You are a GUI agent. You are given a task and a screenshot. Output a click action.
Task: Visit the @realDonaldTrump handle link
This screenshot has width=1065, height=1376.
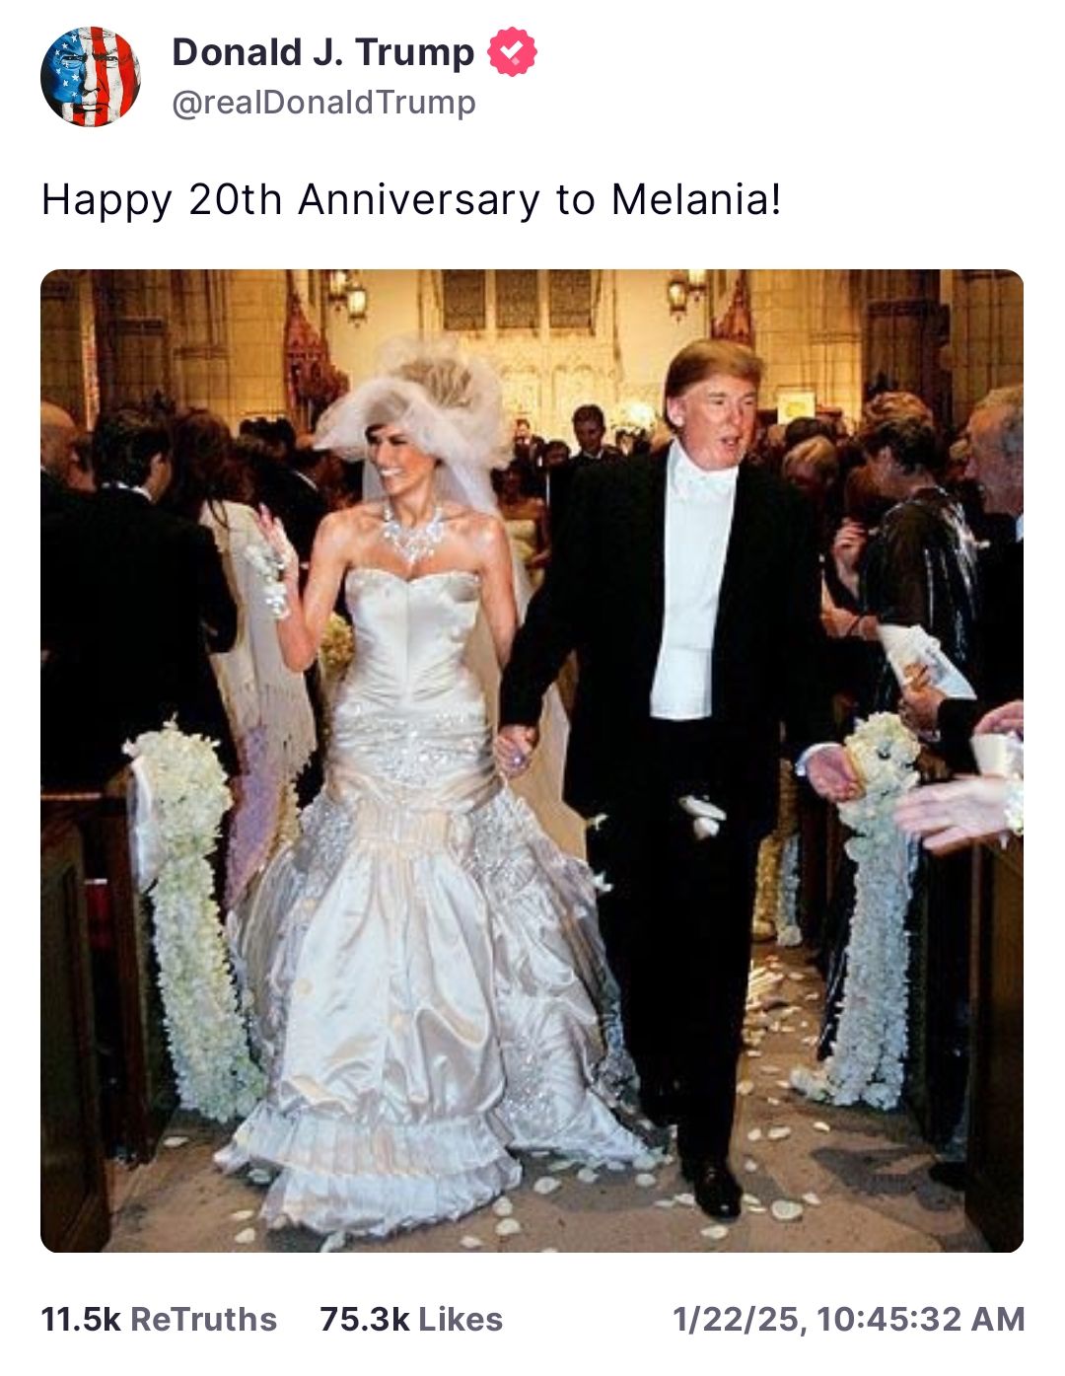click(x=323, y=103)
